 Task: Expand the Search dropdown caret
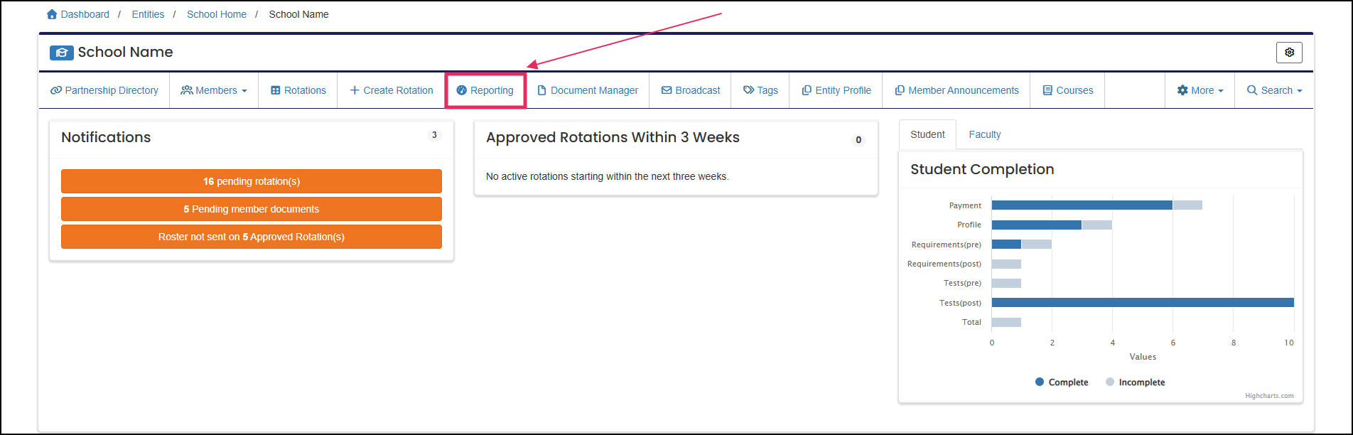tap(1300, 91)
